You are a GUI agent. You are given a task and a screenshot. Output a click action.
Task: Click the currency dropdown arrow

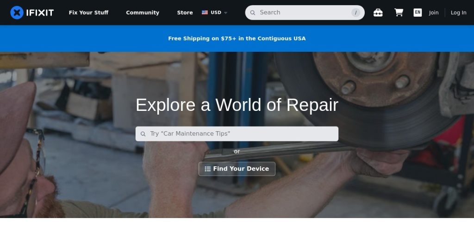pos(225,12)
